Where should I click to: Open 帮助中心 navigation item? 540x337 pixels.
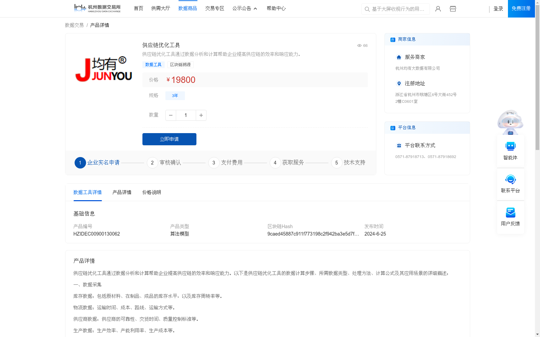[276, 8]
